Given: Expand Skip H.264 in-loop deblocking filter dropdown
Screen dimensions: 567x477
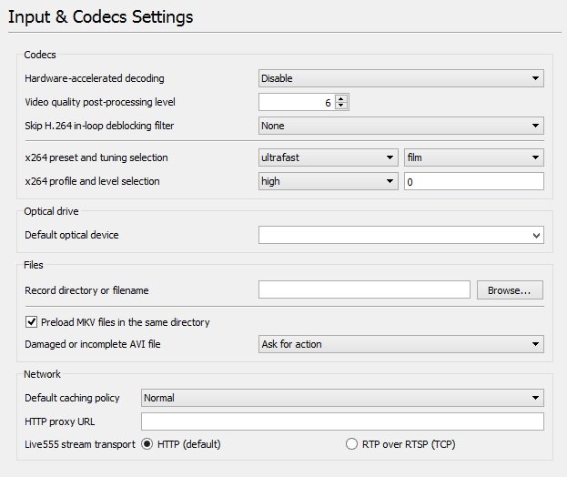Looking at the screenshot, I should (x=400, y=126).
